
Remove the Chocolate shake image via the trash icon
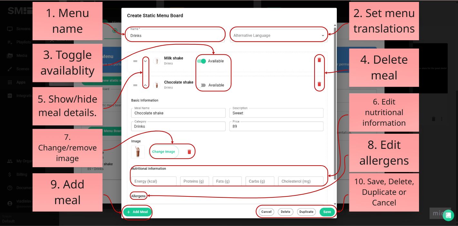click(189, 151)
